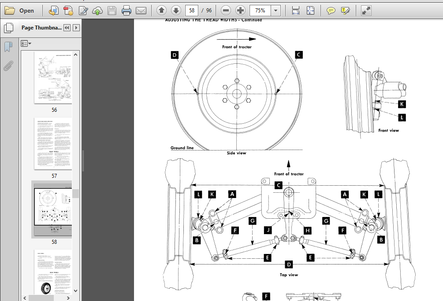Click the combine files into PDF icon
This screenshot has height=301, width=443.
tap(68, 11)
